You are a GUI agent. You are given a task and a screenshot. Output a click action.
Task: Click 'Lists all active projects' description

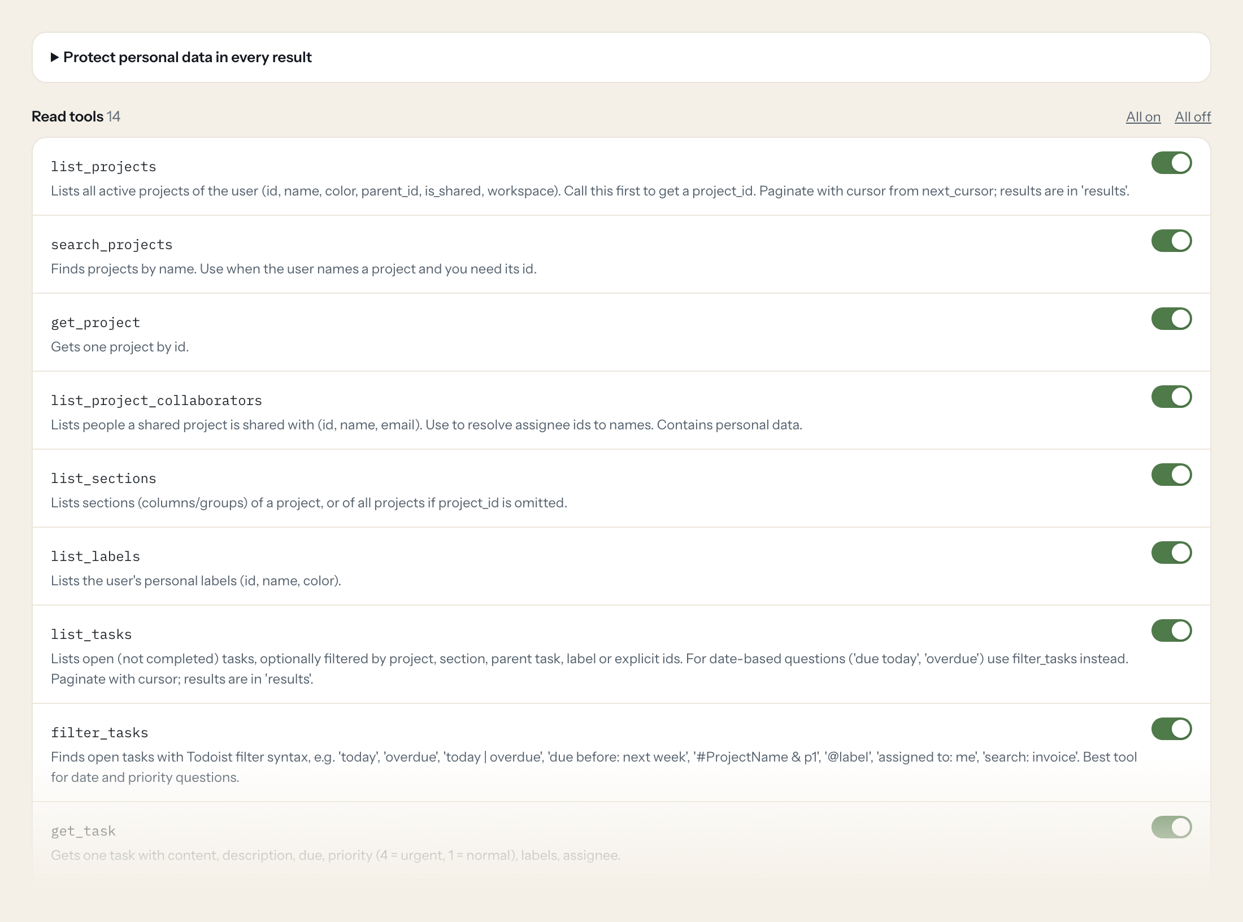[590, 191]
